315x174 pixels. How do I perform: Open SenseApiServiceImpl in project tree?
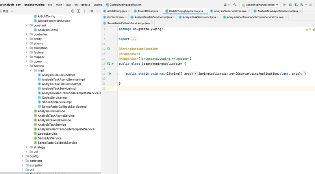pyautogui.click(x=56, y=102)
